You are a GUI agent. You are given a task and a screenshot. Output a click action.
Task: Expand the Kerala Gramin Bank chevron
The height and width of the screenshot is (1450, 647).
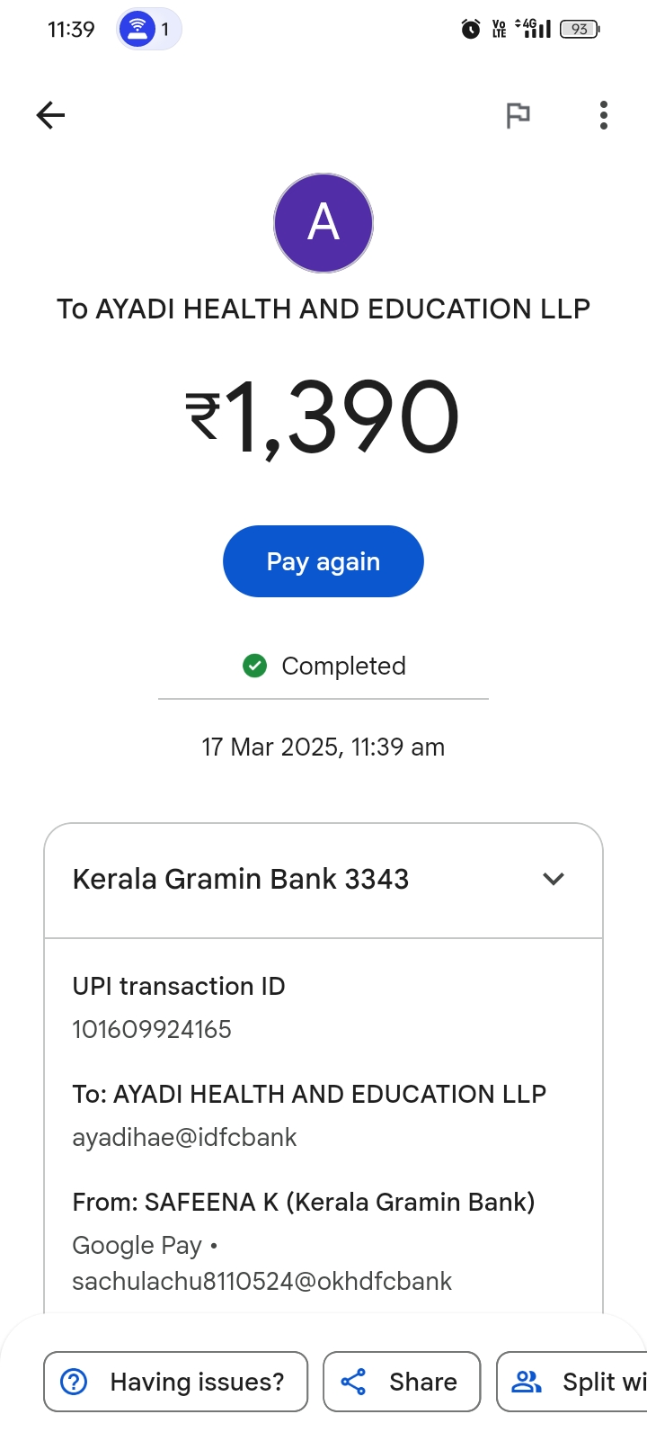pos(554,879)
